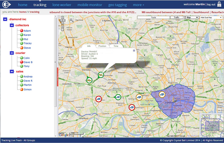Click Dave B's red status dot

click(x=22, y=62)
